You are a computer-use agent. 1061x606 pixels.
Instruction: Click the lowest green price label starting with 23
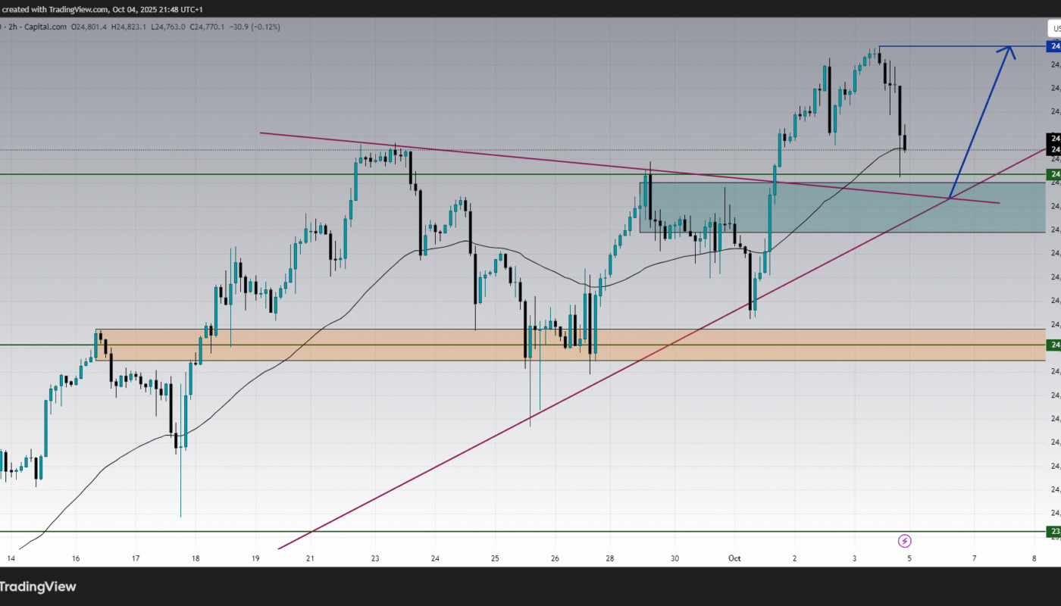(1053, 532)
